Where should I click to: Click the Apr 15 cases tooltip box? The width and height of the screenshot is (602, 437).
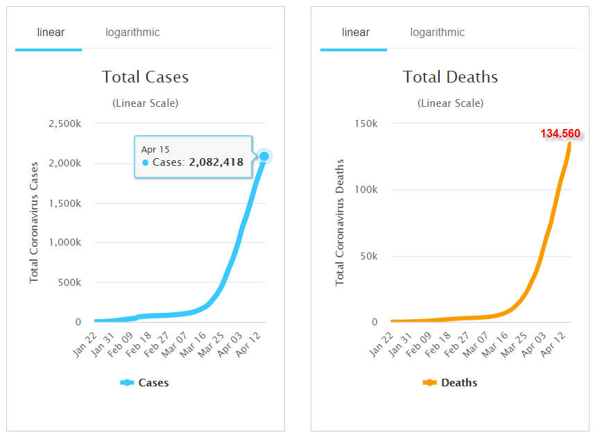tap(193, 156)
